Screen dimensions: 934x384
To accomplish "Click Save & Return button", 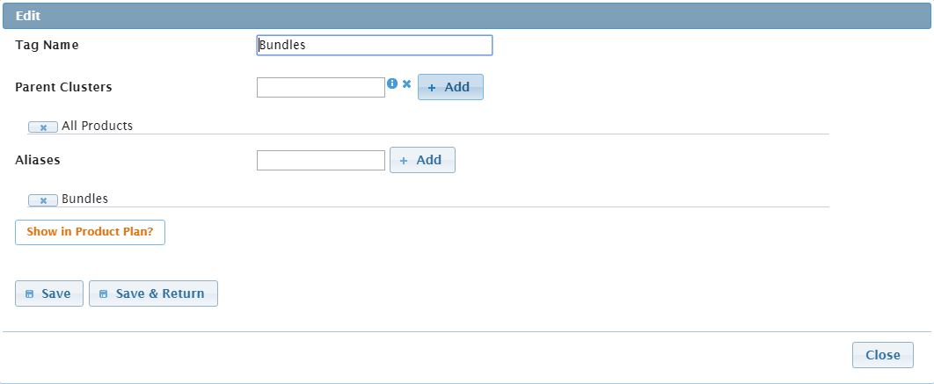I will tap(153, 293).
